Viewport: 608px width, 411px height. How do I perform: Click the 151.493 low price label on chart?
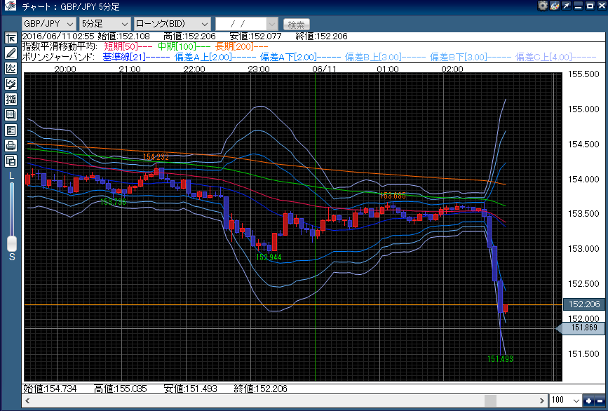500,359
